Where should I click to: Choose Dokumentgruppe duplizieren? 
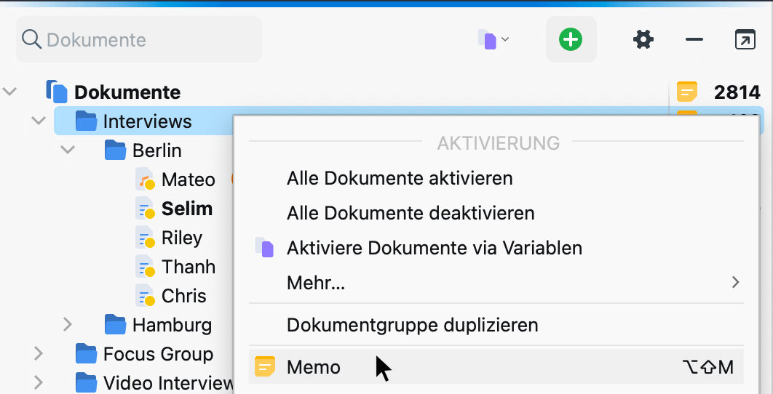click(496, 325)
